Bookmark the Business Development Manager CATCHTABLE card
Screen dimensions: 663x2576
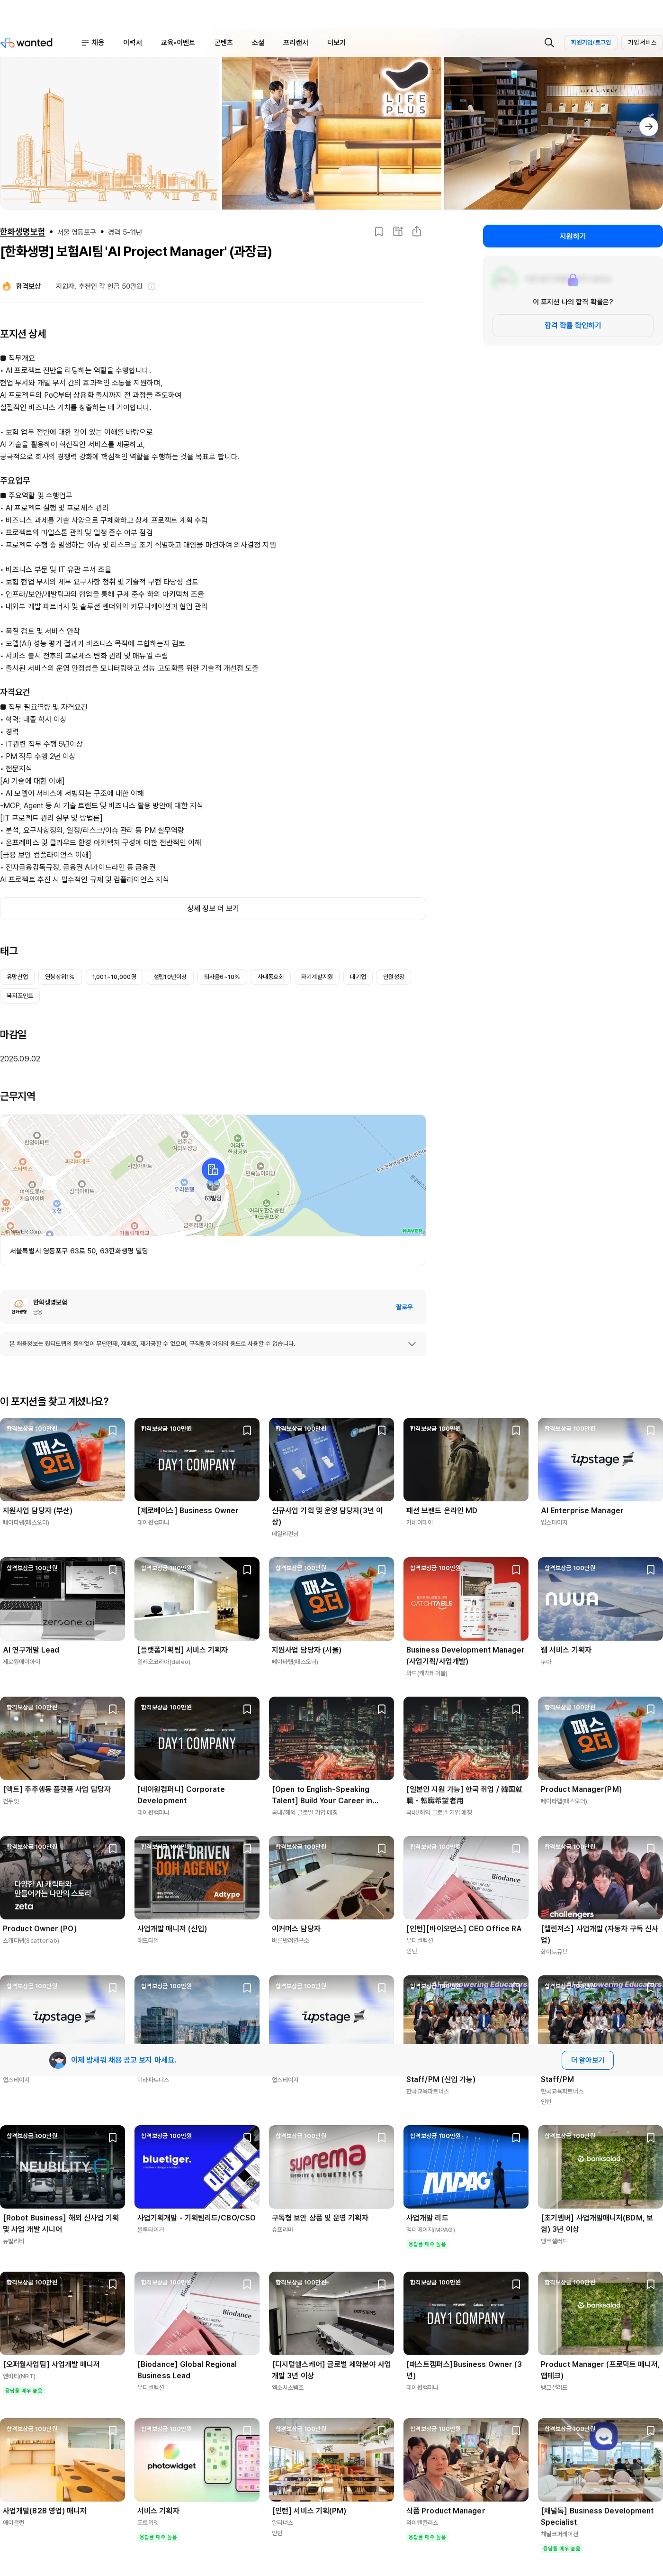516,1570
